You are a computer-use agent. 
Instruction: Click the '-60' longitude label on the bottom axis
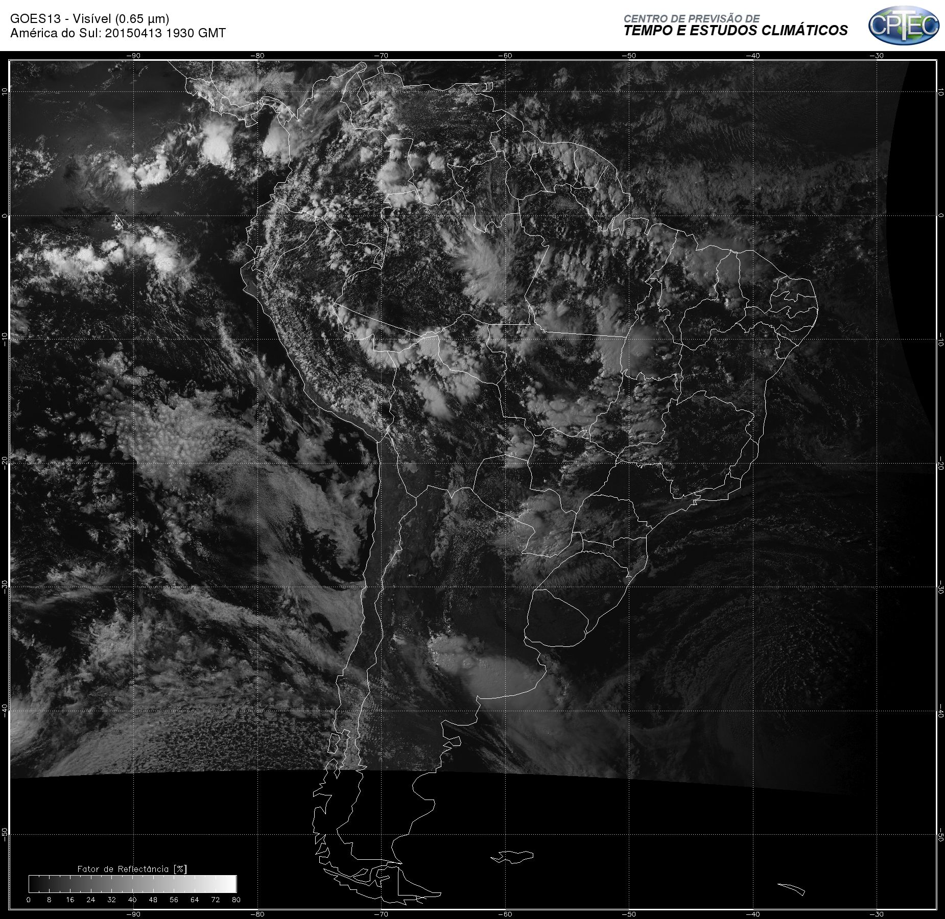tap(505, 914)
